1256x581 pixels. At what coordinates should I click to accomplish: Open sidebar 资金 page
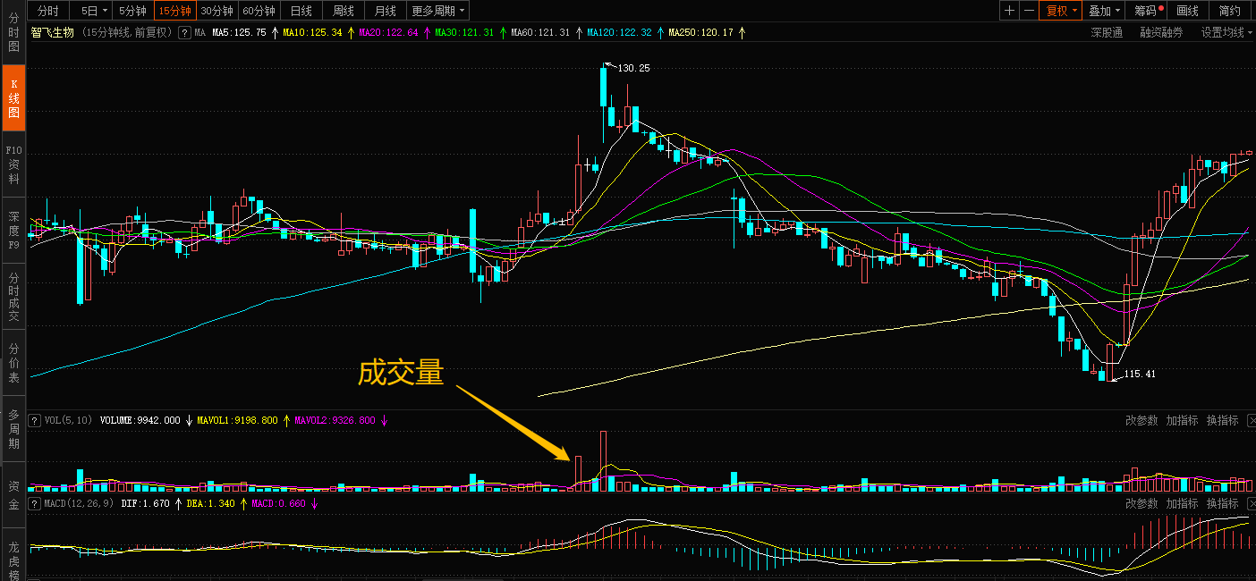click(x=13, y=495)
